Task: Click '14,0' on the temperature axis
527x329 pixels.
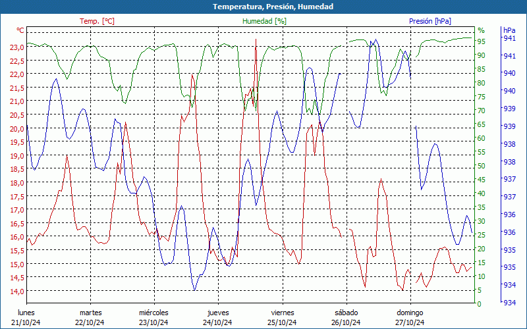Action: pos(17,291)
